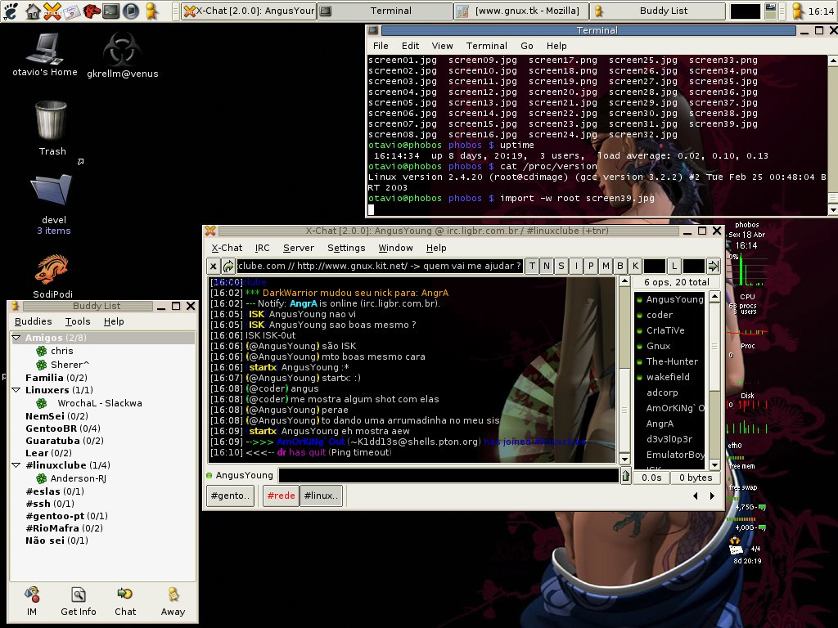Launch the home folder from the top panel
Image resolution: width=838 pixels, height=628 pixels.
[33, 11]
